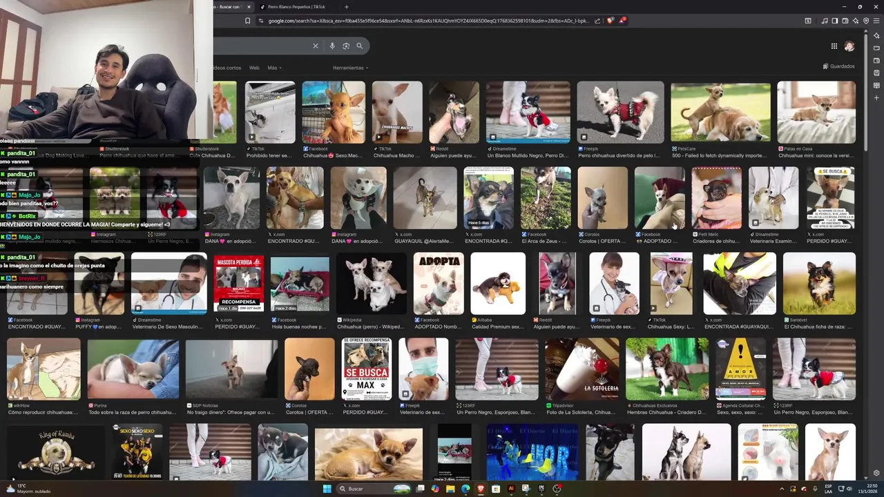This screenshot has height=497, width=884.
Task: Start a voice search with the microphone
Action: [332, 46]
